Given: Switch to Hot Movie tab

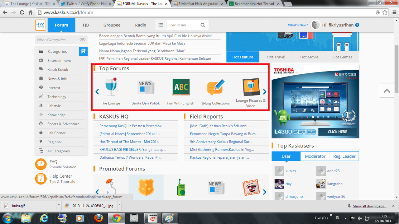Looking at the screenshot, I should tap(309, 57).
